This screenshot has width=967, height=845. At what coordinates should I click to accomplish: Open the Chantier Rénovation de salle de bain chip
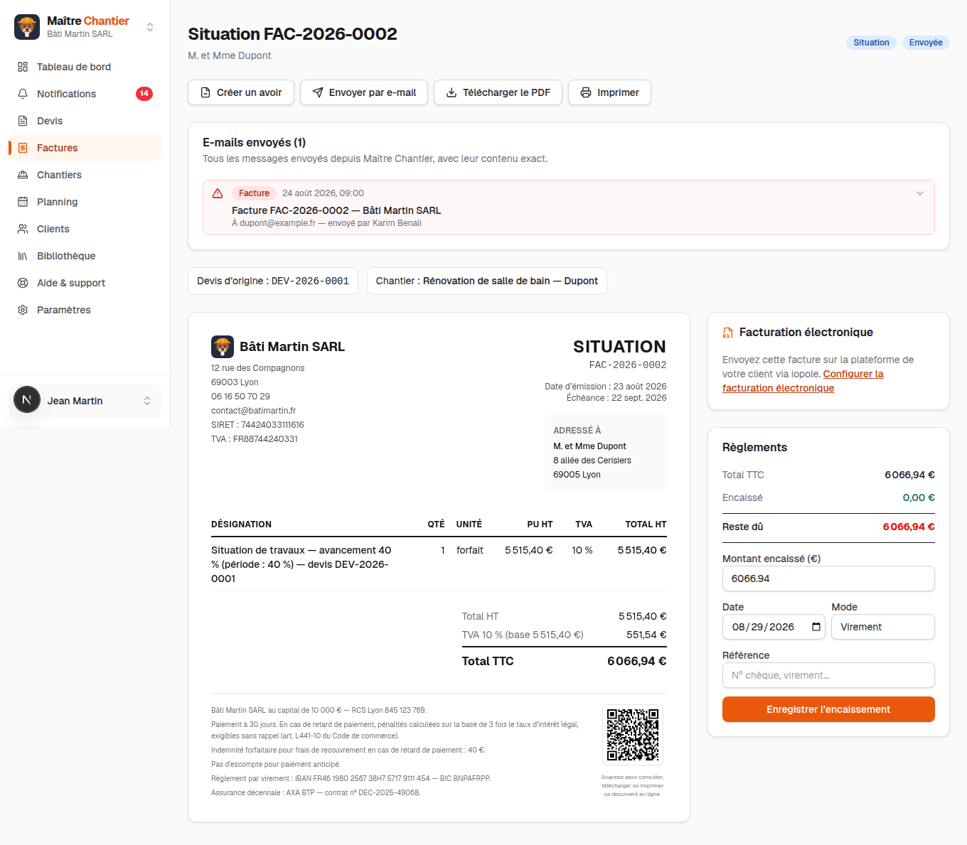tap(487, 281)
